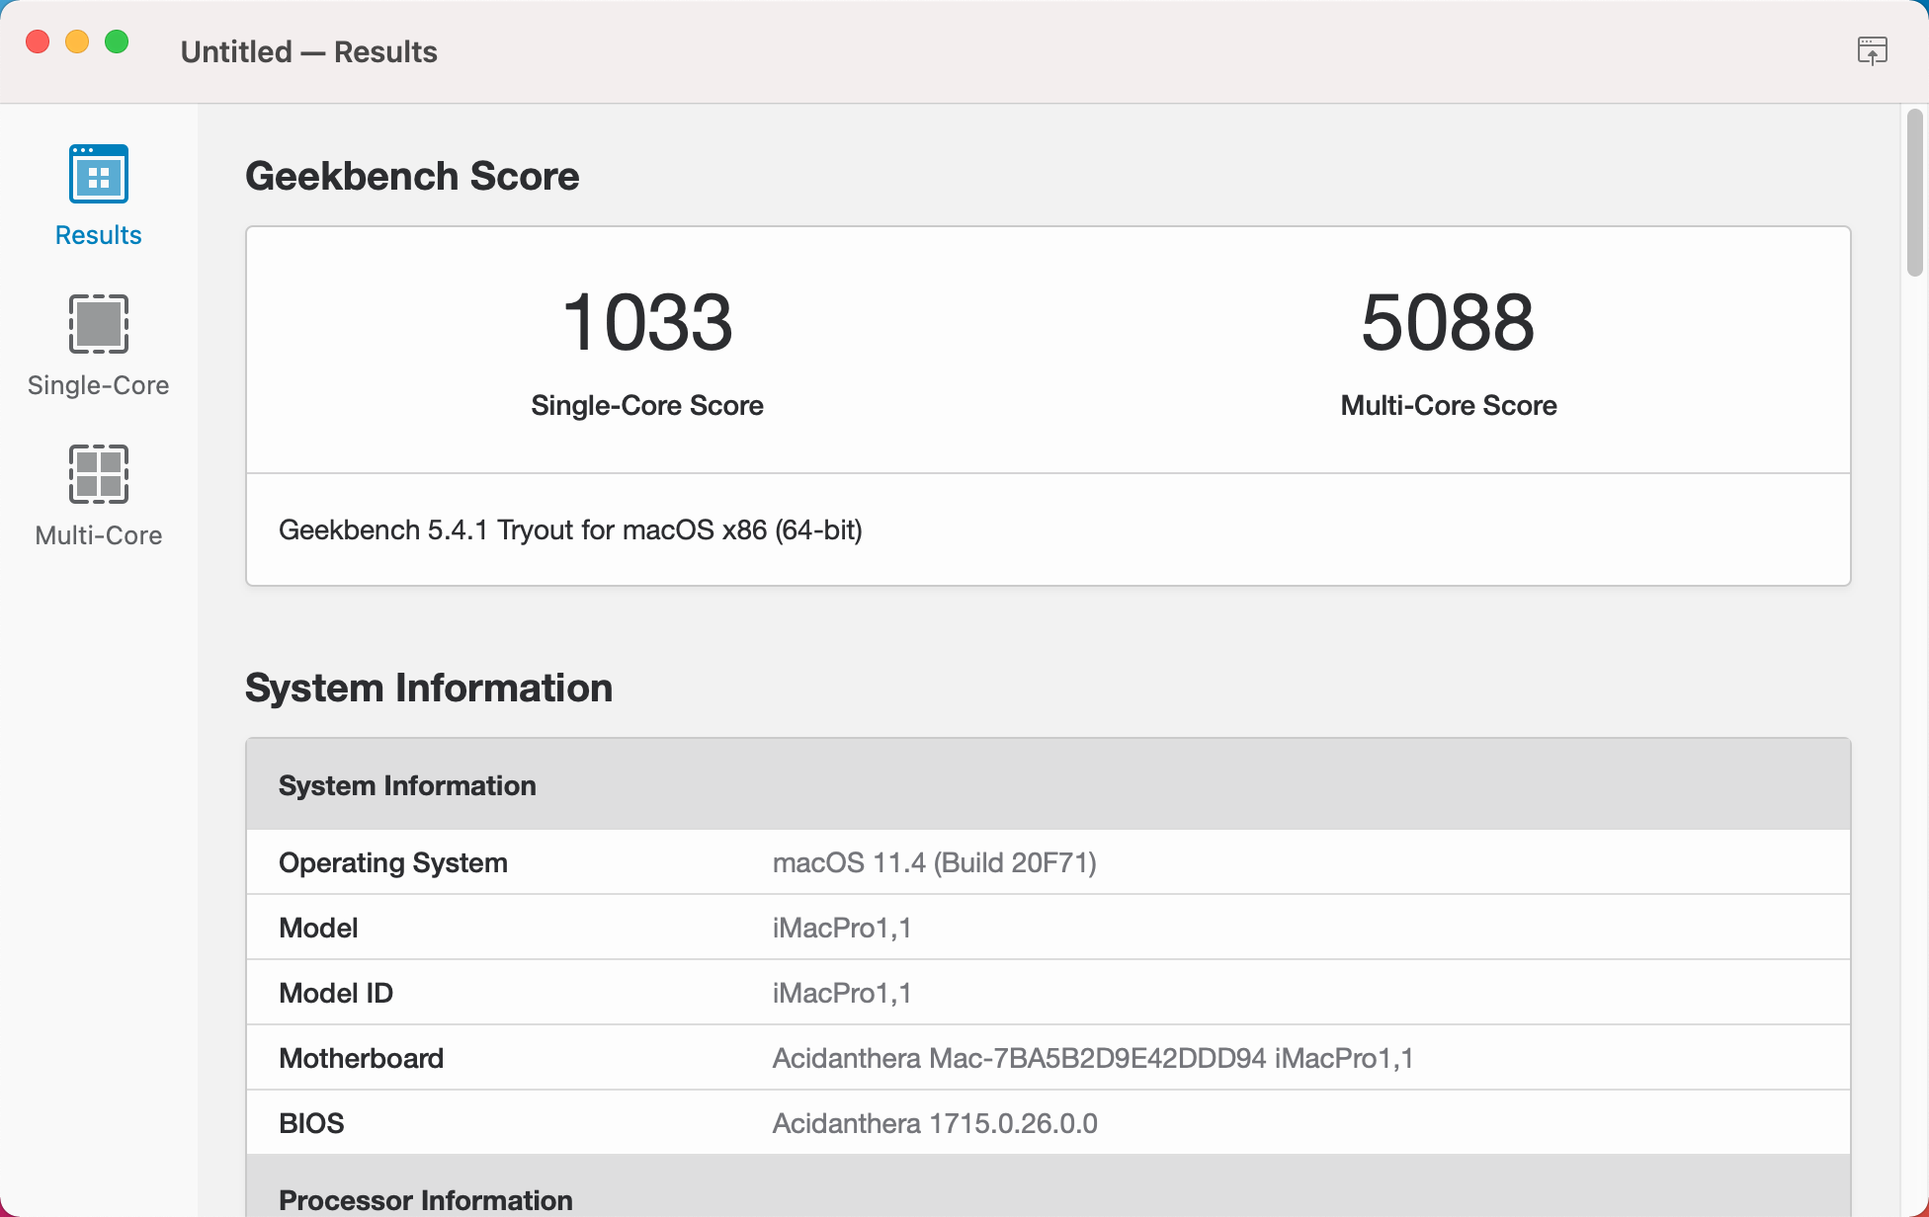Click the Results tab label

click(98, 235)
